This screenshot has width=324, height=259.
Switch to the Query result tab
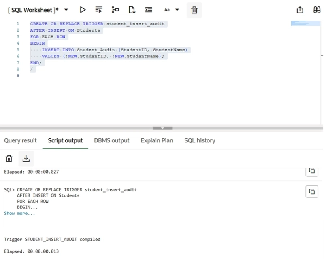tap(20, 140)
